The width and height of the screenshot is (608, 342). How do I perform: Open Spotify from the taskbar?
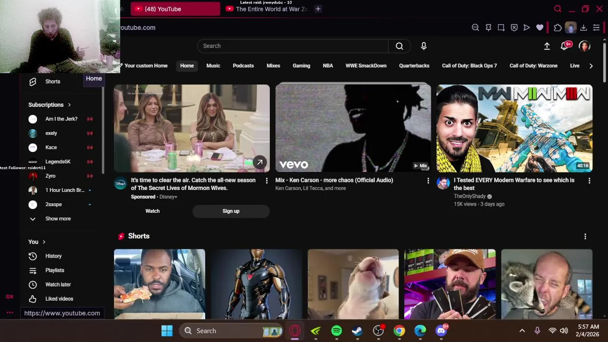coord(336,331)
